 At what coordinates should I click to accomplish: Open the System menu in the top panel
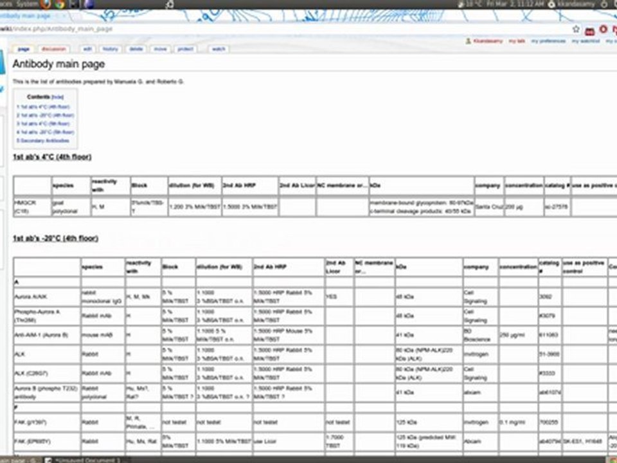[x=28, y=4]
